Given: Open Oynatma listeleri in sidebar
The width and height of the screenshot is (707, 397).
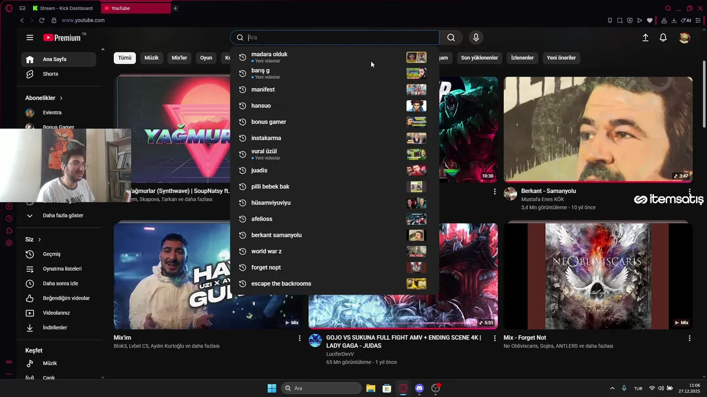Looking at the screenshot, I should [59, 269].
